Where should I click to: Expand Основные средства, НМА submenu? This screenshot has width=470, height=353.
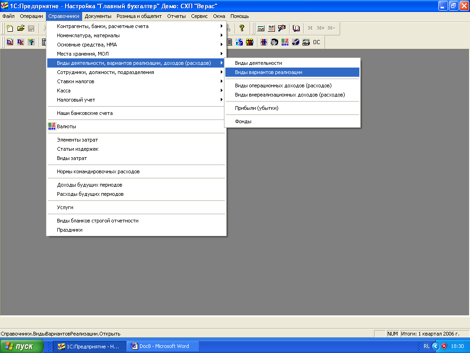(136, 45)
